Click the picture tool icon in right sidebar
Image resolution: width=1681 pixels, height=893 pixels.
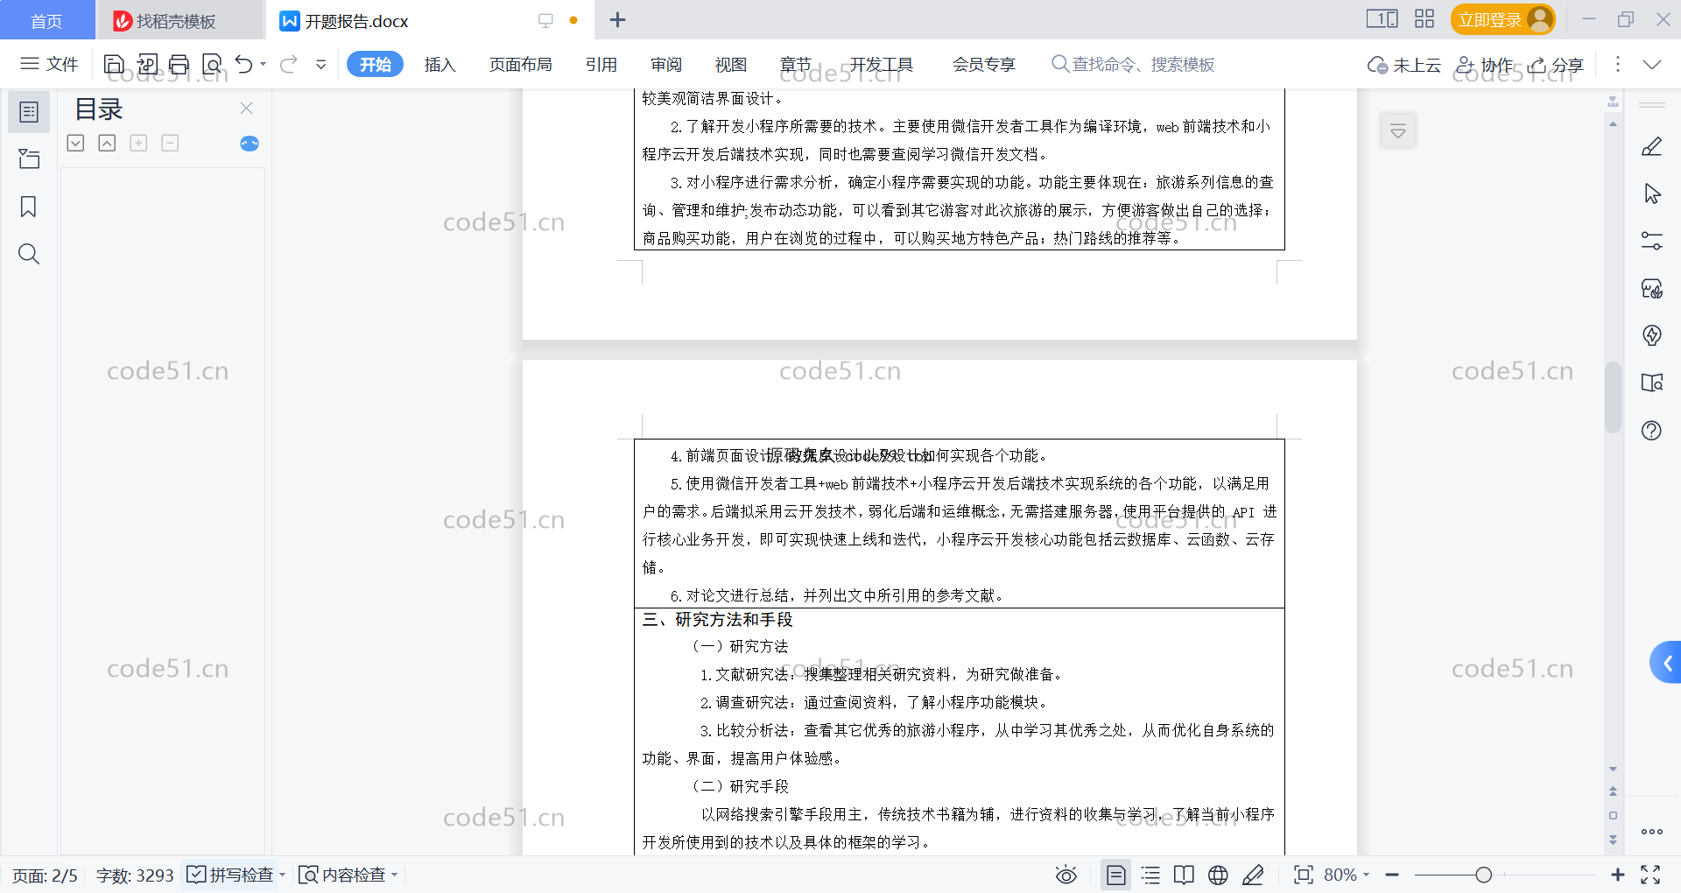point(1652,288)
